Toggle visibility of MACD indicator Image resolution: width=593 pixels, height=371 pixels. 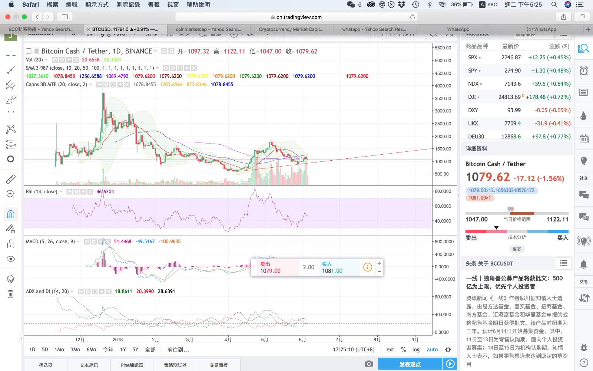(86, 242)
